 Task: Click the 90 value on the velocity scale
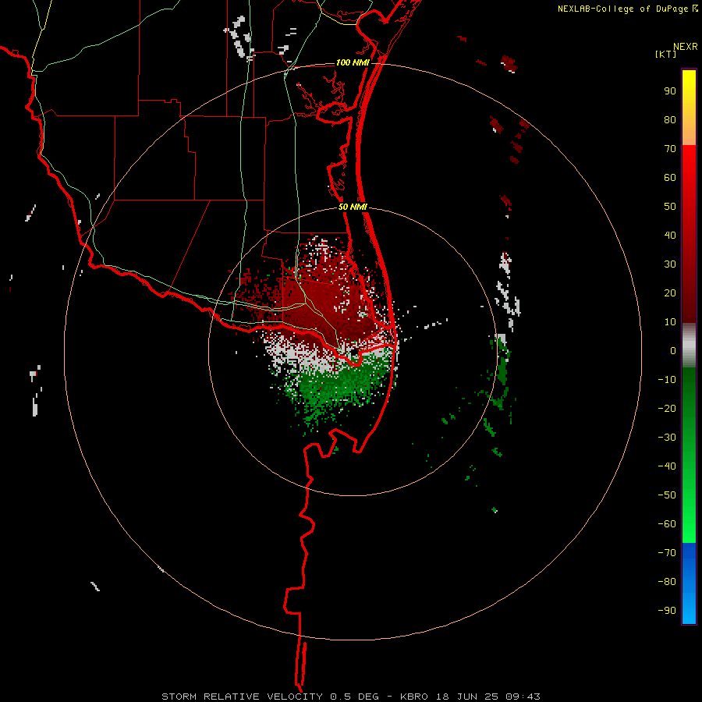(x=670, y=91)
